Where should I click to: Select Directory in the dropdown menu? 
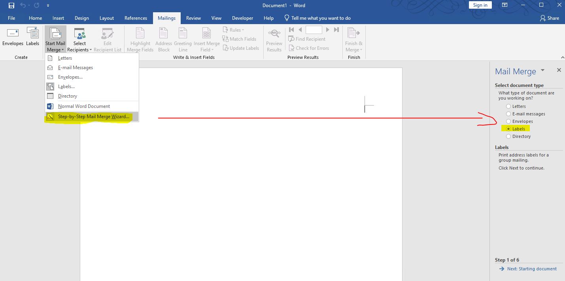pos(92,96)
